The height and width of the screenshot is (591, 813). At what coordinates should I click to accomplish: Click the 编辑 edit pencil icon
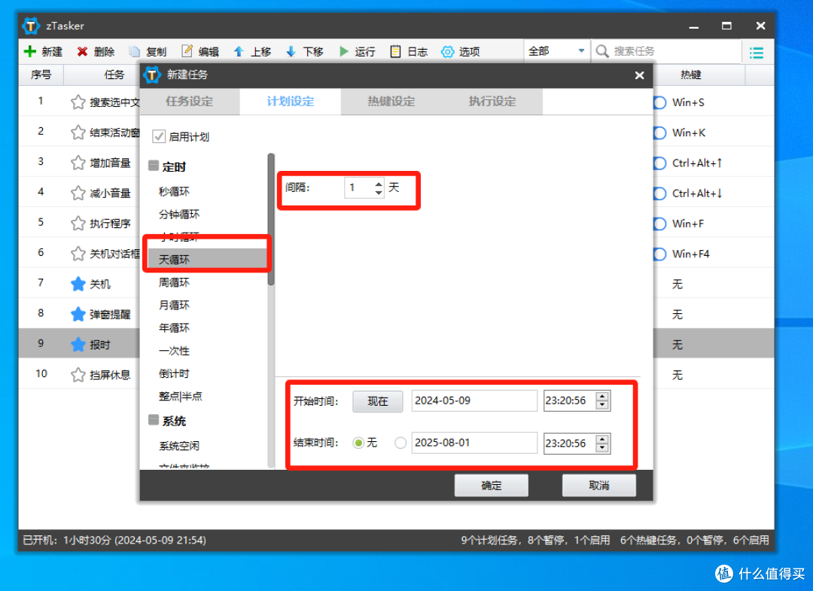click(187, 50)
